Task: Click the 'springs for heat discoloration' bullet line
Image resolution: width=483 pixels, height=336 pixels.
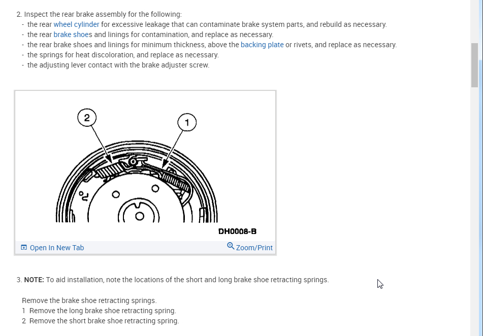Action: pyautogui.click(x=123, y=55)
